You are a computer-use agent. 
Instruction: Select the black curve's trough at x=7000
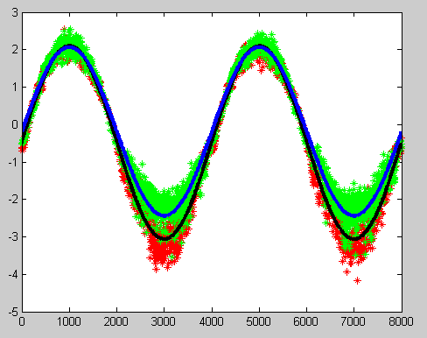pyautogui.click(x=354, y=238)
